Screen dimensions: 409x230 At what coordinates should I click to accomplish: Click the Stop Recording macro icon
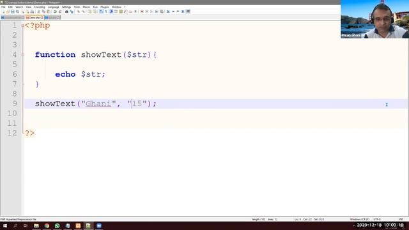click(x=147, y=11)
